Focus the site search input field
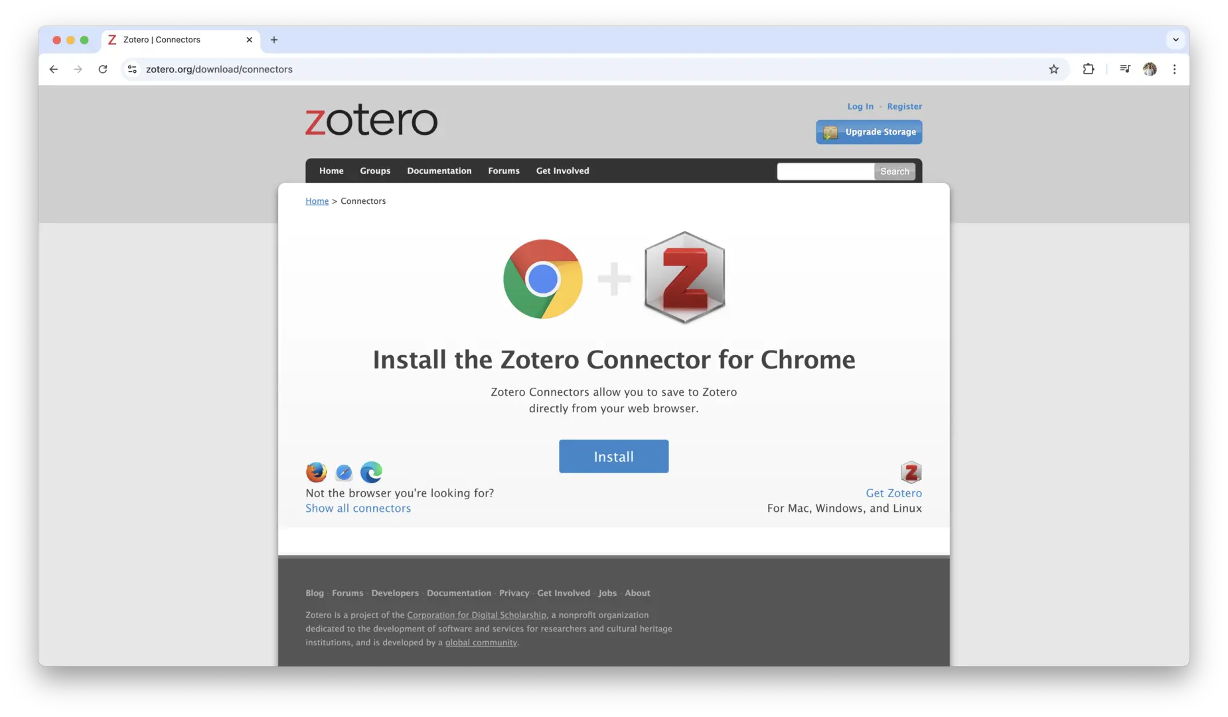The width and height of the screenshot is (1228, 717). click(825, 171)
